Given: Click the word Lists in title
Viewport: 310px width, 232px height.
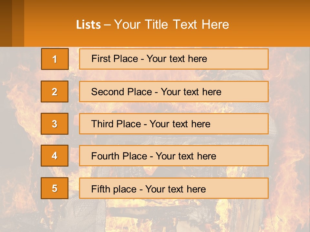Looking at the screenshot, I should click(x=88, y=25).
